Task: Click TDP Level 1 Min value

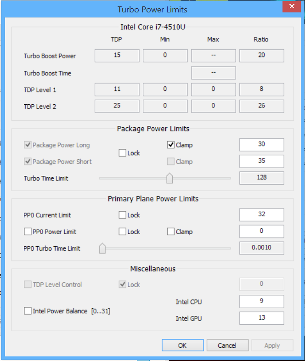Action: [165, 89]
